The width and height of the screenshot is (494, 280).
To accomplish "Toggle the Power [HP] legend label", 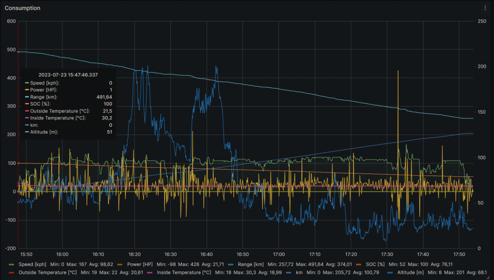I will click(x=141, y=264).
